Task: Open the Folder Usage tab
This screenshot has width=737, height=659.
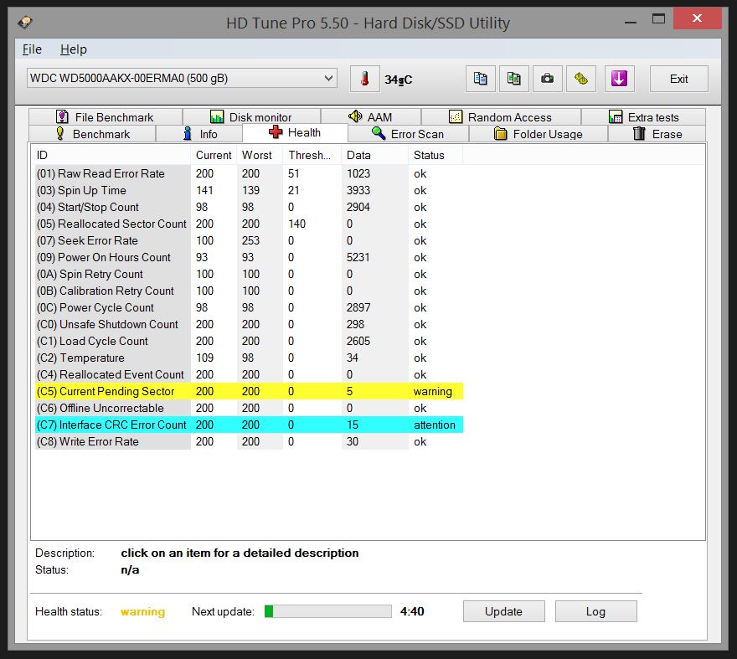Action: 539,134
